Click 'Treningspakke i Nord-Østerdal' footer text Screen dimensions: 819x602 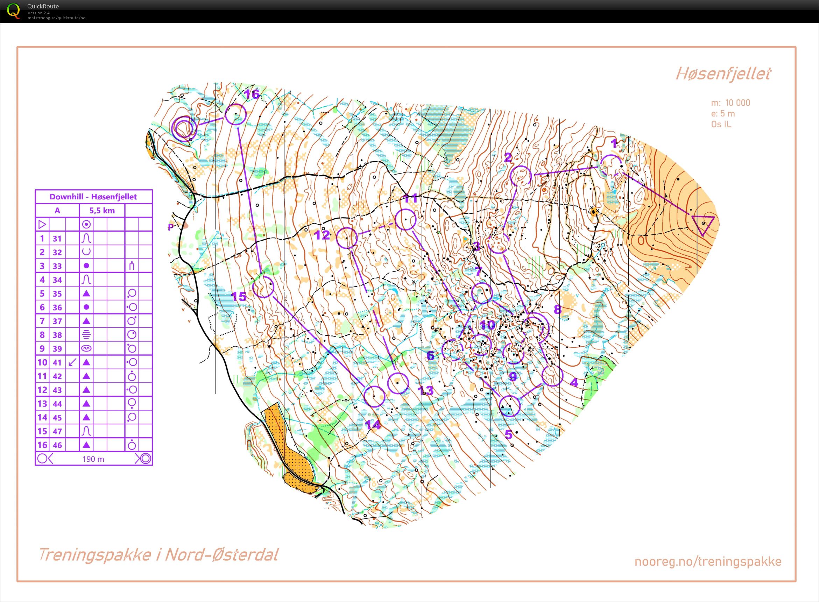(158, 555)
